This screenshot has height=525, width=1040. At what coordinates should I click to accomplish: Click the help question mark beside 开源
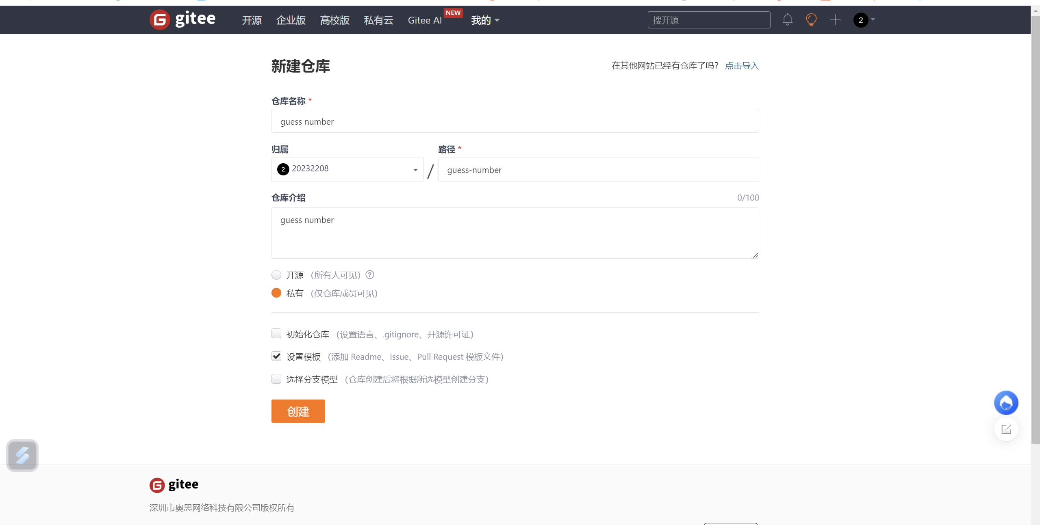coord(369,275)
